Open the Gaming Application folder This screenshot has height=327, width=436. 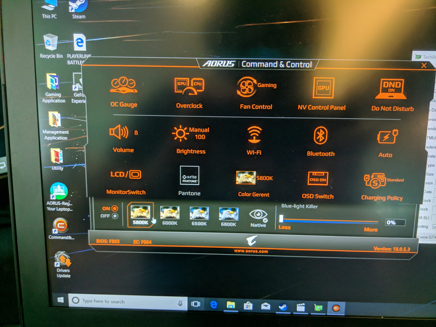(x=54, y=88)
